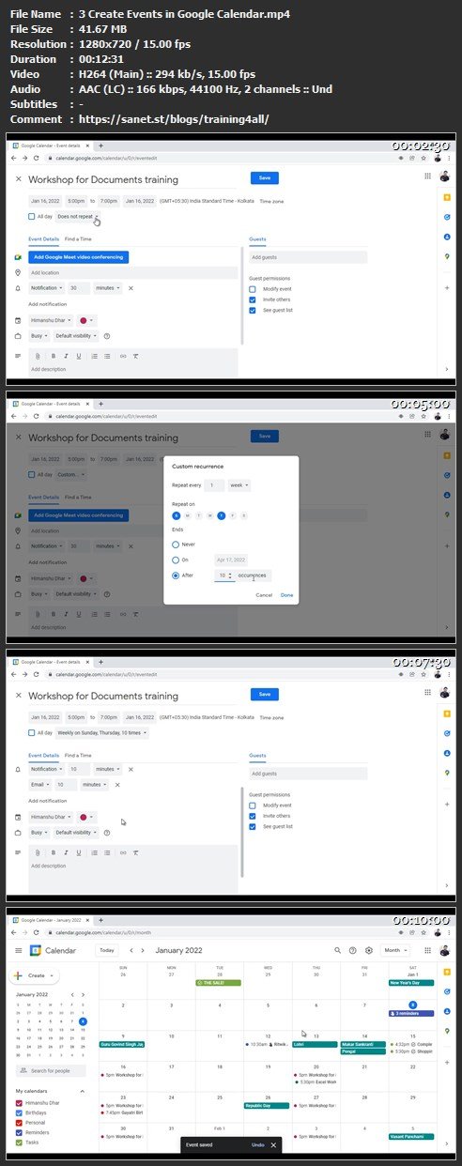This screenshot has height=1166, width=462.
Task: Click visibility help icon in 00:02:30 frame
Action: click(x=107, y=335)
